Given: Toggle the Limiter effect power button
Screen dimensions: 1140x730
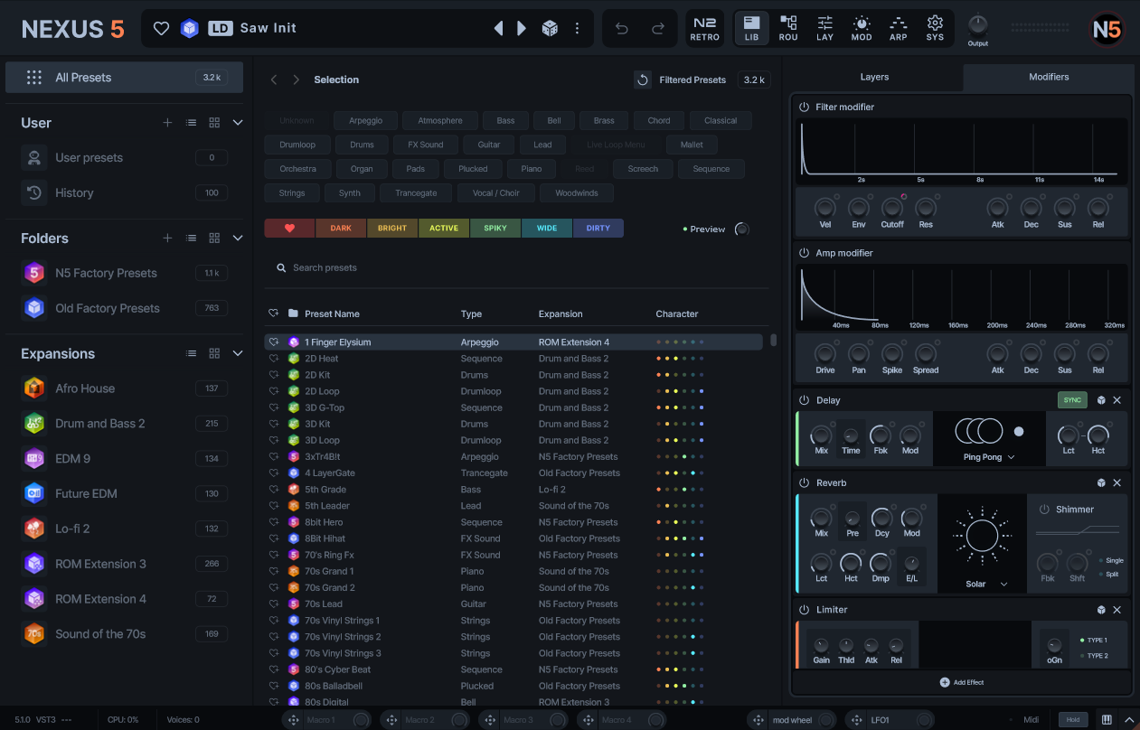Looking at the screenshot, I should (x=804, y=610).
